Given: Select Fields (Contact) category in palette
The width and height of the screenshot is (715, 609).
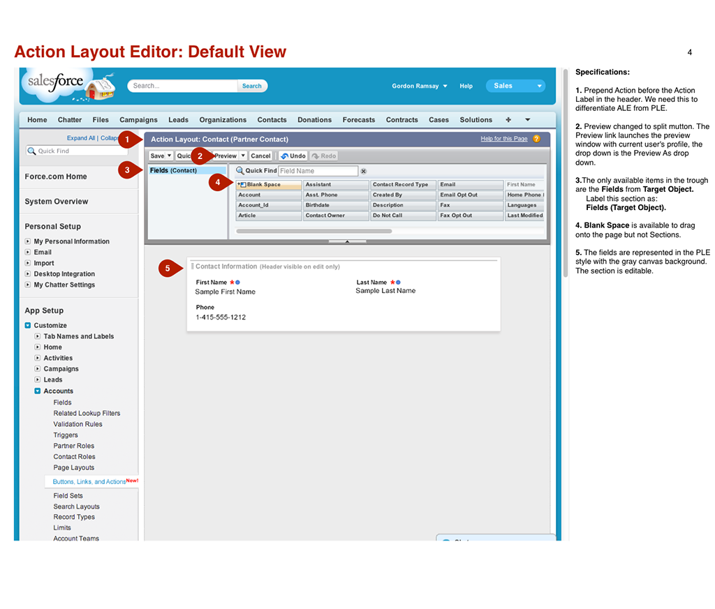Looking at the screenshot, I should pos(187,170).
